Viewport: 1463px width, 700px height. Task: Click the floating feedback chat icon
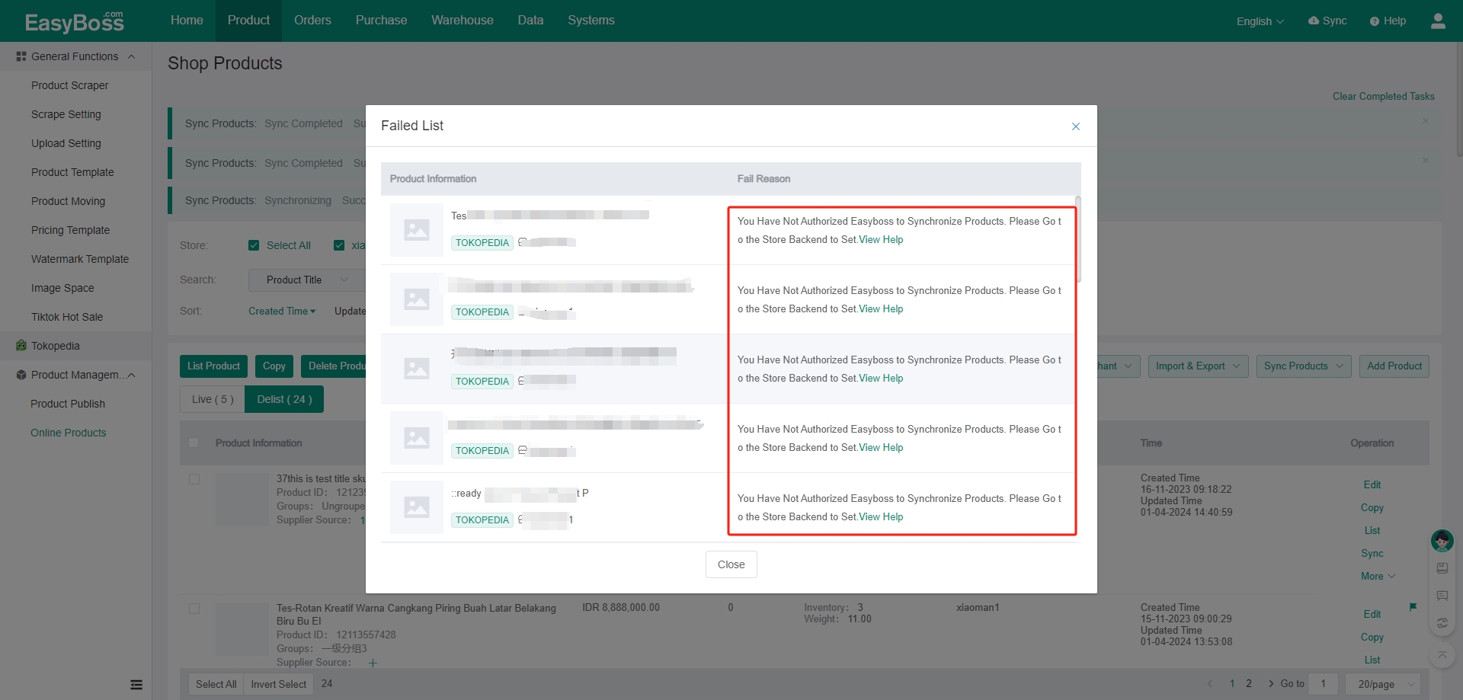(x=1442, y=596)
